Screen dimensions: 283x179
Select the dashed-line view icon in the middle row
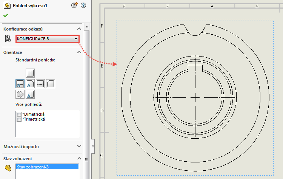pyautogui.click(x=40, y=84)
